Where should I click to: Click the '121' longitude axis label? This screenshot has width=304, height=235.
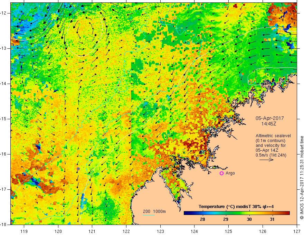coord(92,231)
